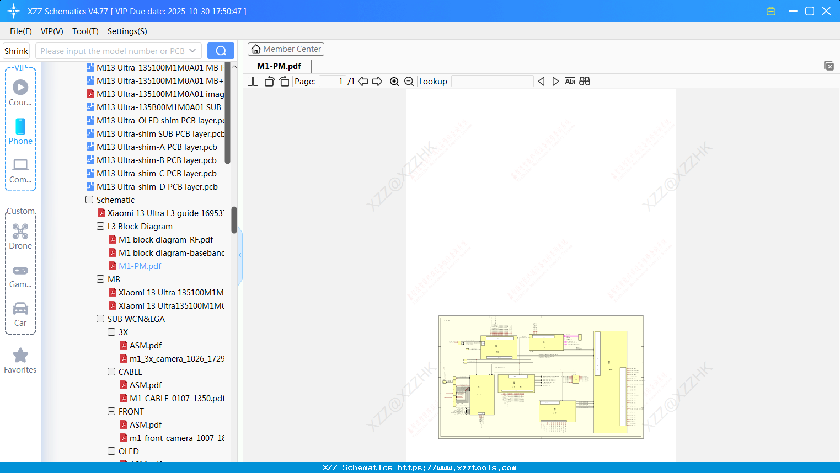Select the M1-PM.pdf tab

[279, 66]
